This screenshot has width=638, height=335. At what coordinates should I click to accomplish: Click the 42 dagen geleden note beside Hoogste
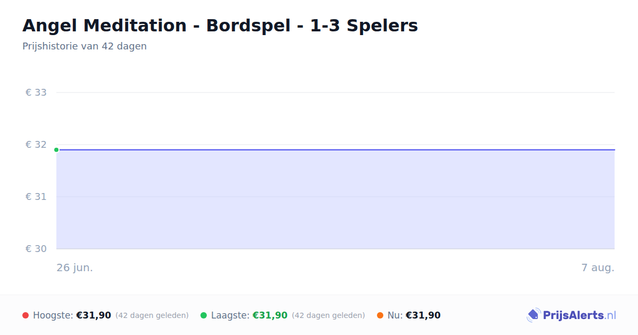point(152,315)
